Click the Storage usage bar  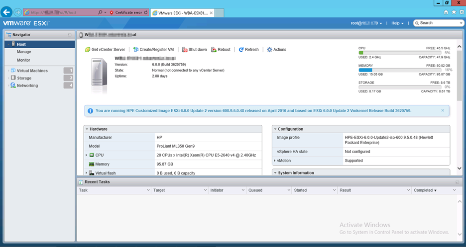(x=400, y=87)
